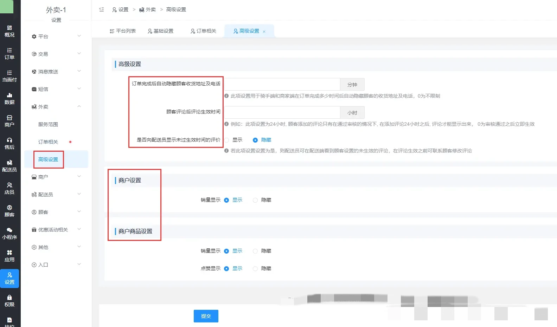This screenshot has width=557, height=327.
Task: Open the 订单 orders sidebar icon
Action: tap(9, 53)
